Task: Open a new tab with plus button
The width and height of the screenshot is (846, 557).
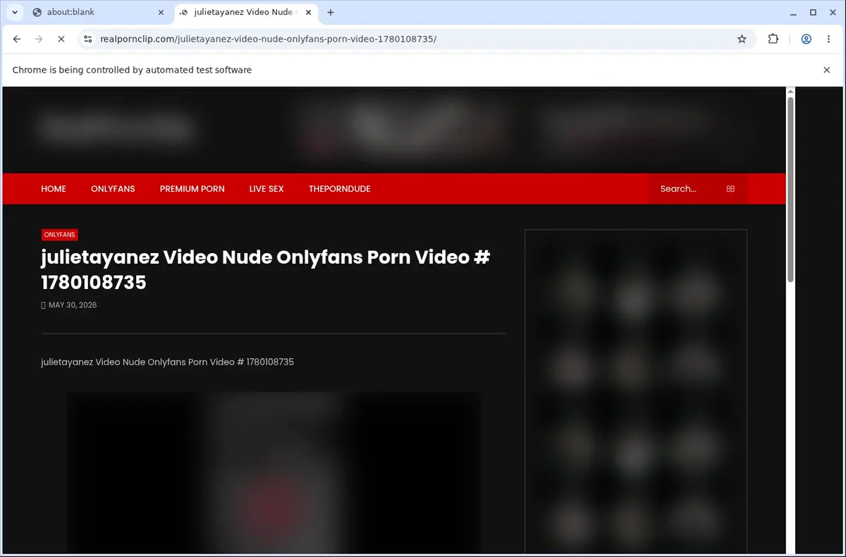Action: (331, 12)
